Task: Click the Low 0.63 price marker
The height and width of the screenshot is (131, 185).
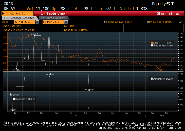Action: [x=158, y=69]
